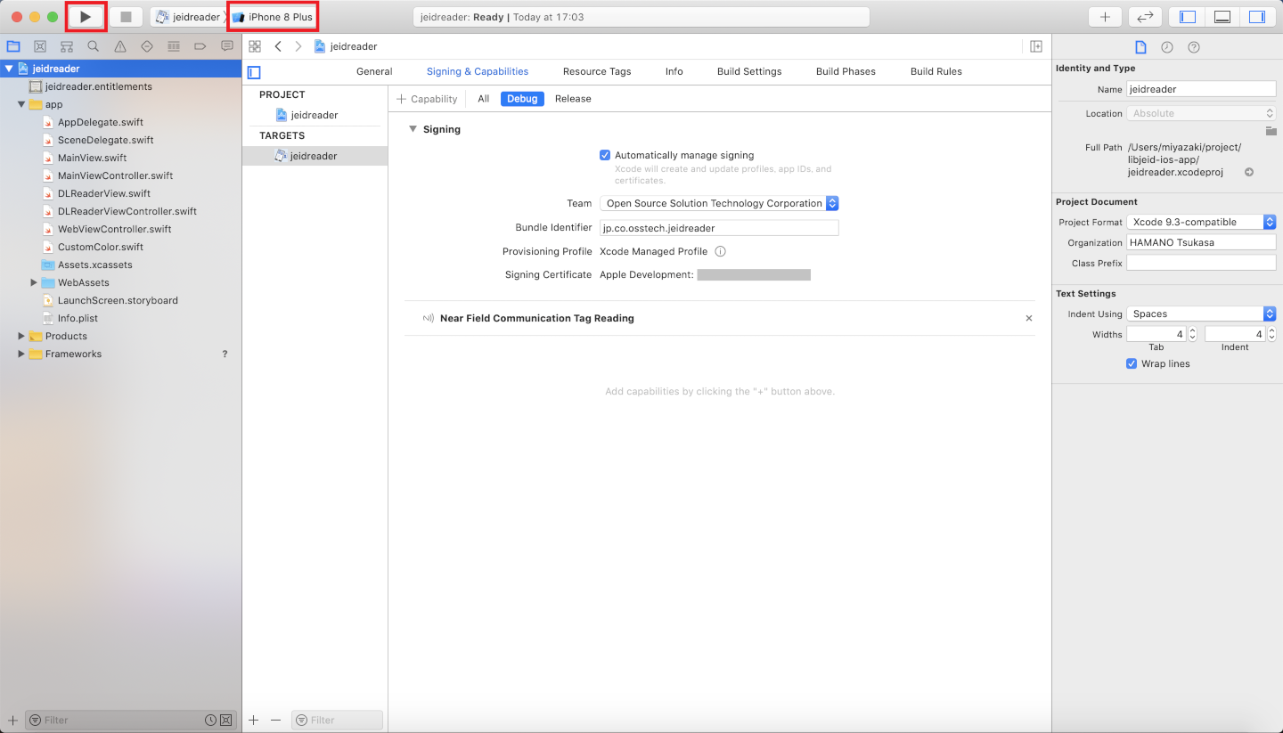The height and width of the screenshot is (733, 1283).
Task: Select the Release configuration filter
Action: pos(573,99)
